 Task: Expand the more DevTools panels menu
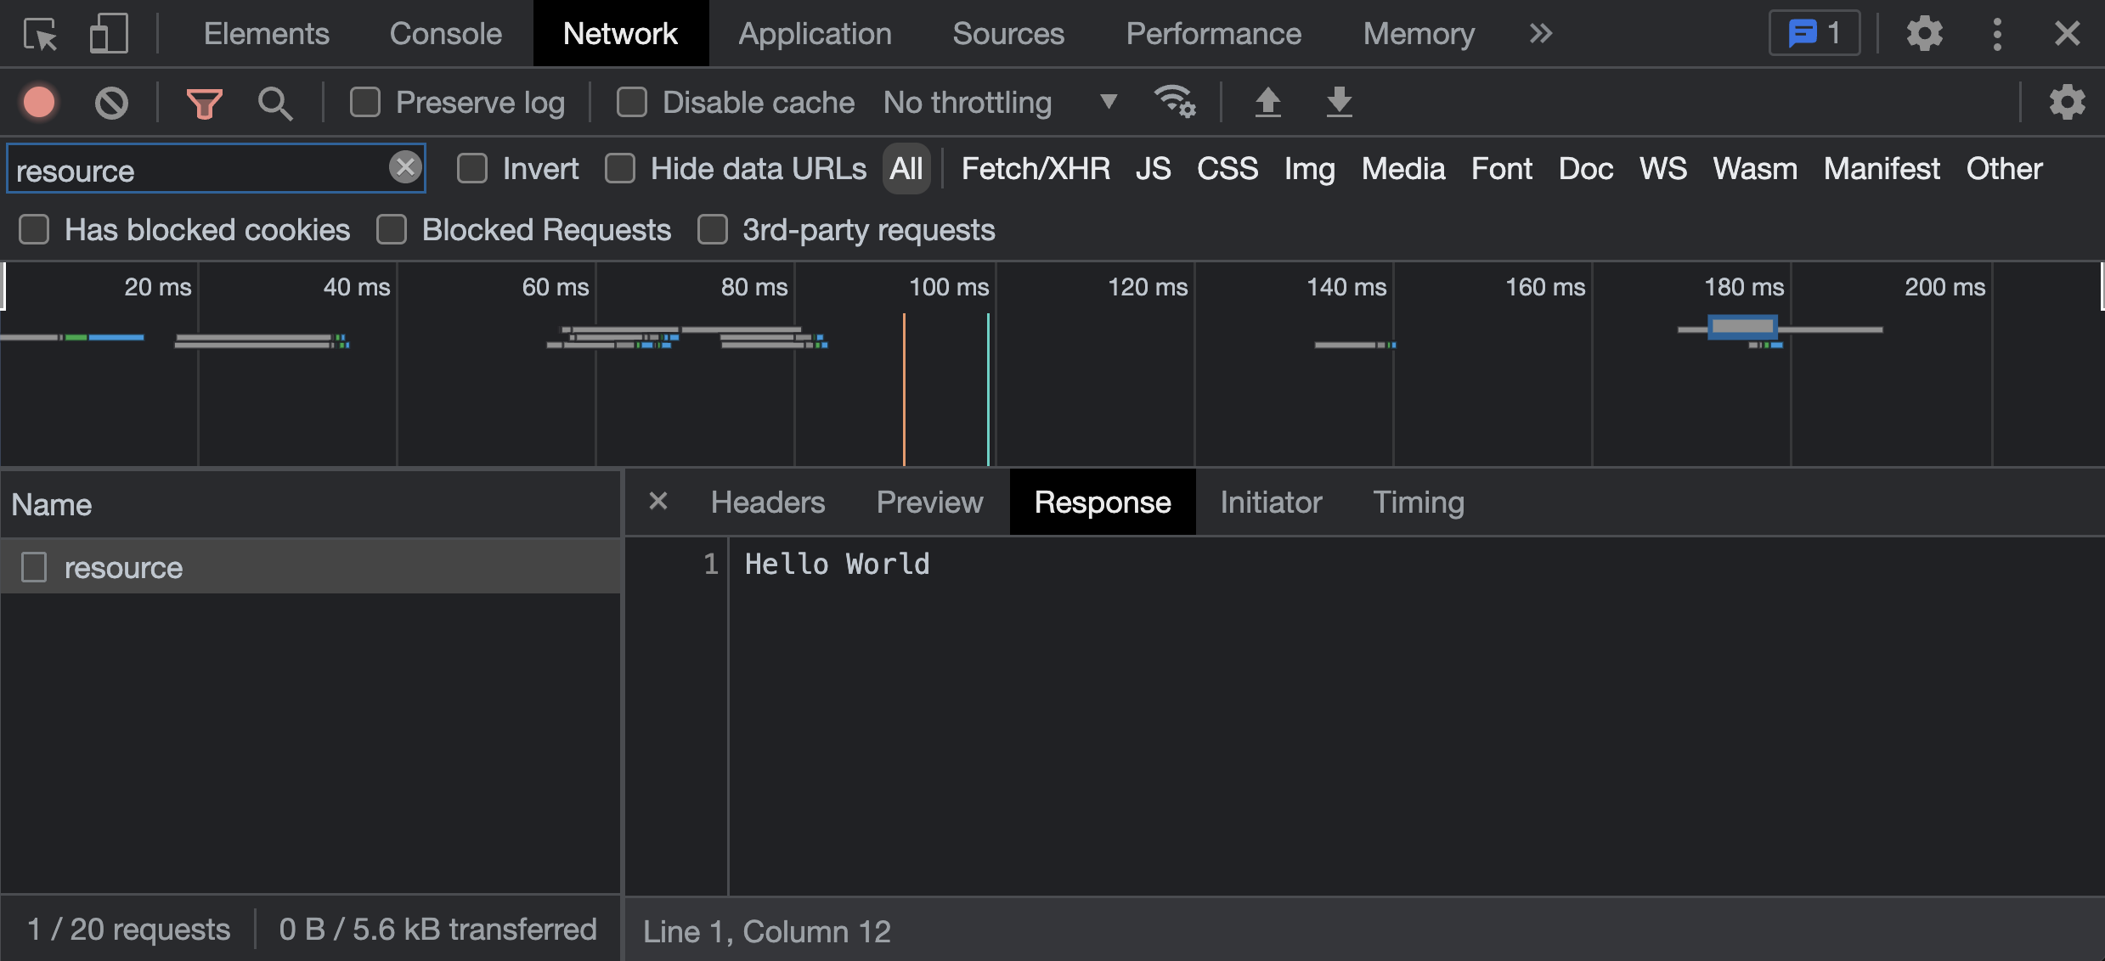pyautogui.click(x=1543, y=34)
